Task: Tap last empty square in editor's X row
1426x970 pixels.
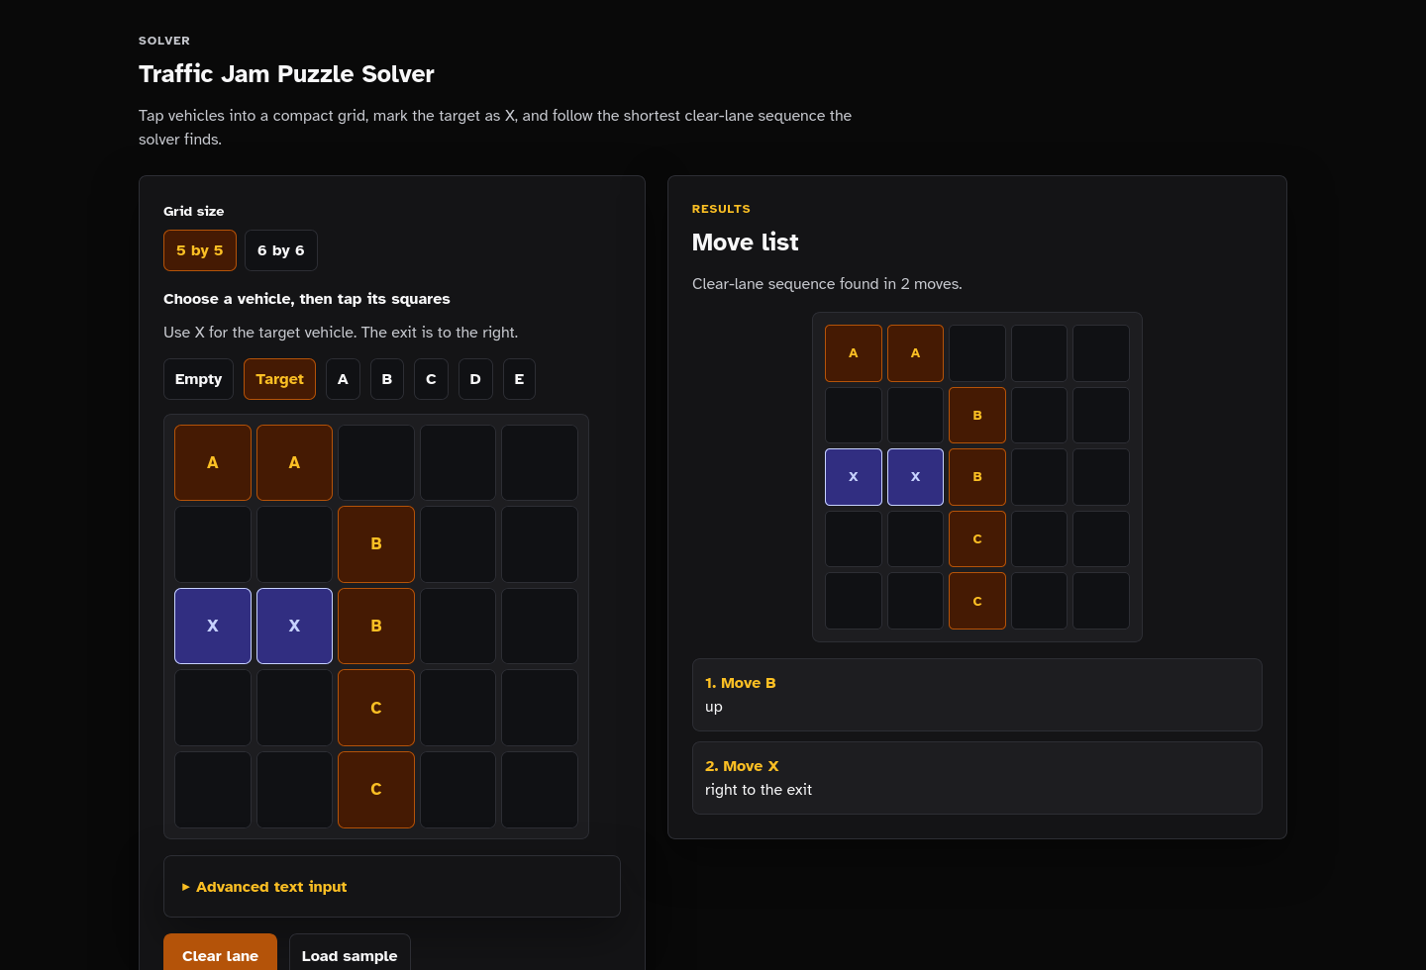Action: coord(540,626)
